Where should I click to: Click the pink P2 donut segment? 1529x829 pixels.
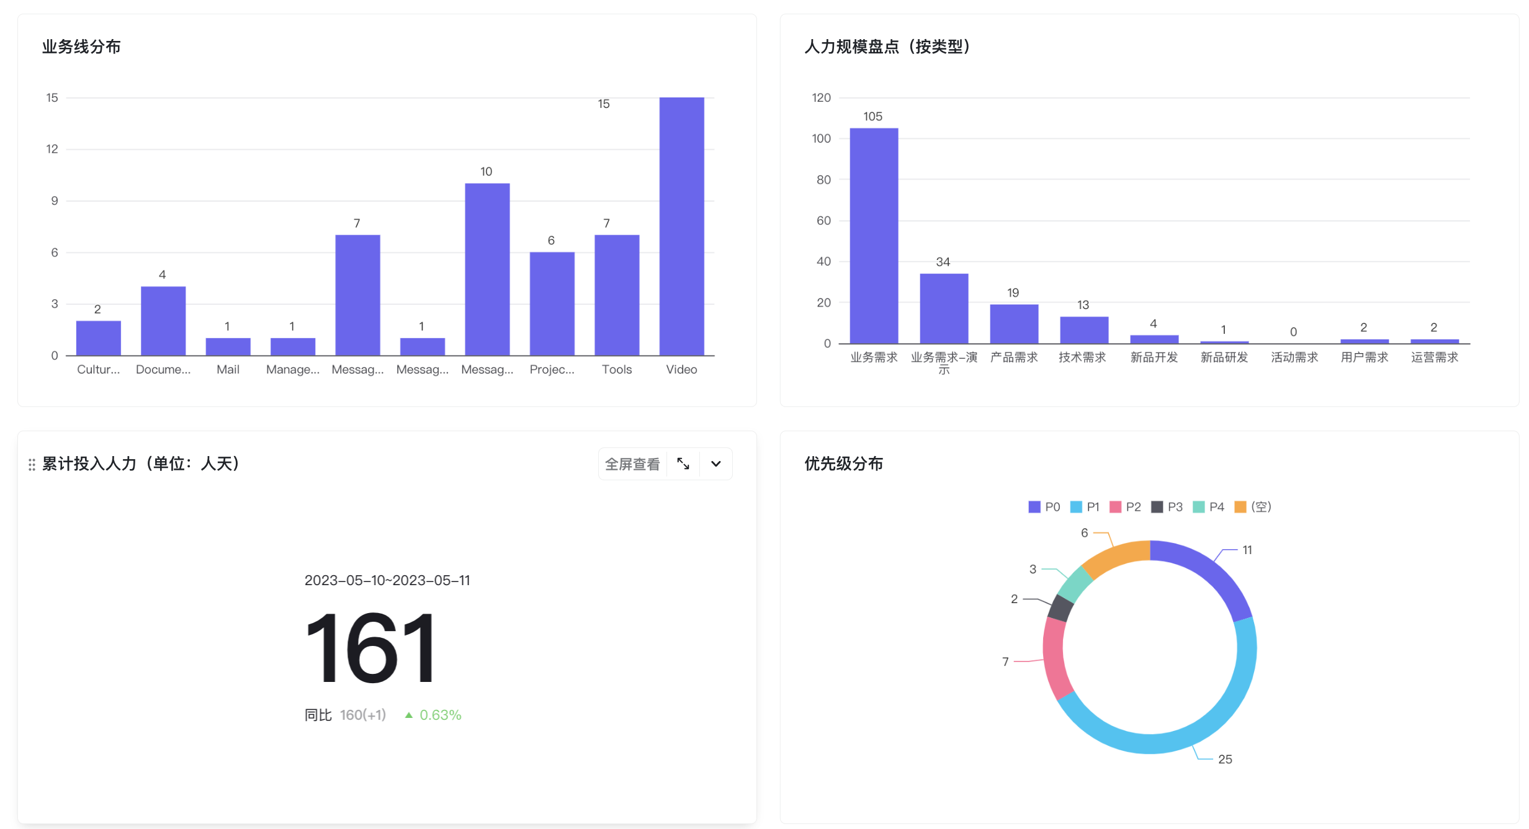1054,659
